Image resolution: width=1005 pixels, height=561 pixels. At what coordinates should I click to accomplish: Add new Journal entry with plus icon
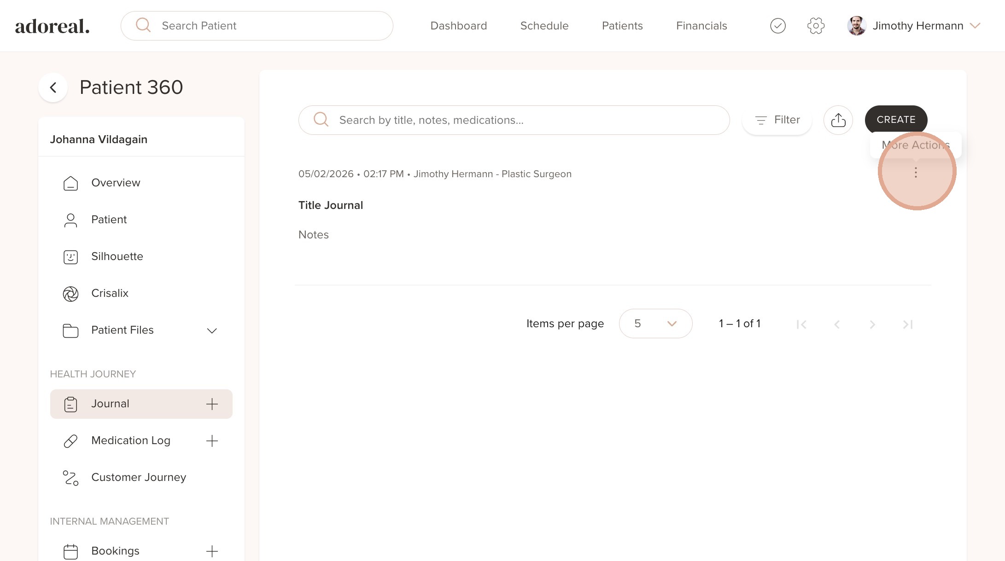point(212,404)
